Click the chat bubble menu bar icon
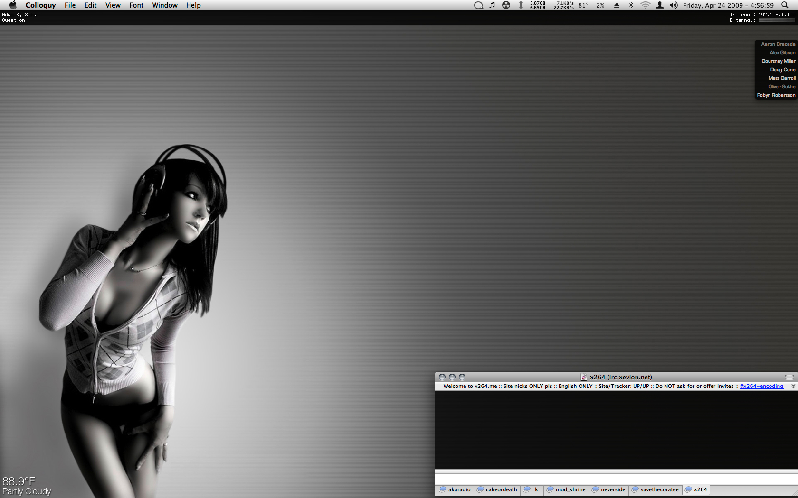 point(478,5)
